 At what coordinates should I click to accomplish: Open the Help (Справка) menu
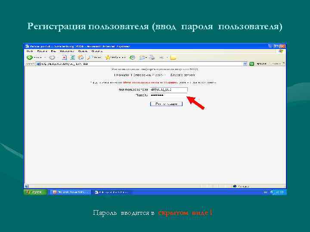coord(97,51)
